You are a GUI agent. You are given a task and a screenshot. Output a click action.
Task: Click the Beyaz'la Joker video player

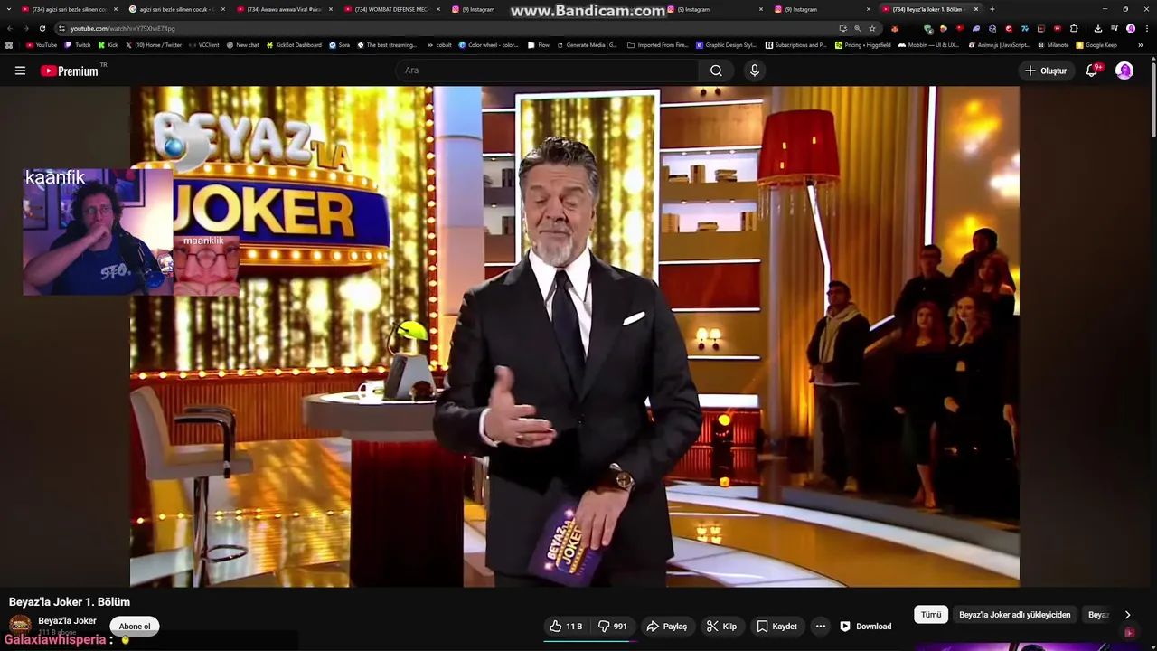click(575, 336)
